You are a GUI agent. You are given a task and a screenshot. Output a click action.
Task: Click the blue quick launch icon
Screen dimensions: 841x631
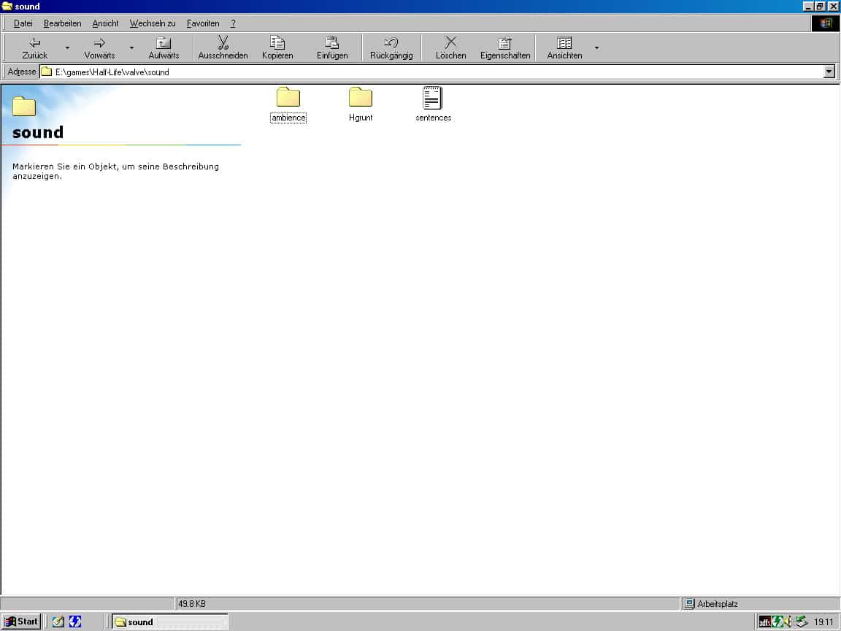[75, 622]
